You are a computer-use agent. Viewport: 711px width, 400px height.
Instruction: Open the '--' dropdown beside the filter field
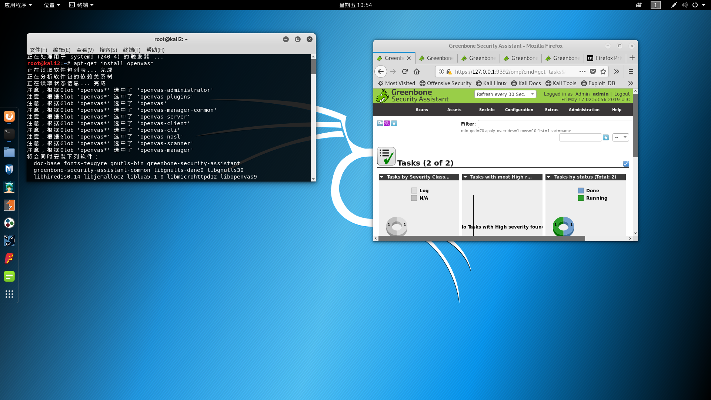pos(621,137)
